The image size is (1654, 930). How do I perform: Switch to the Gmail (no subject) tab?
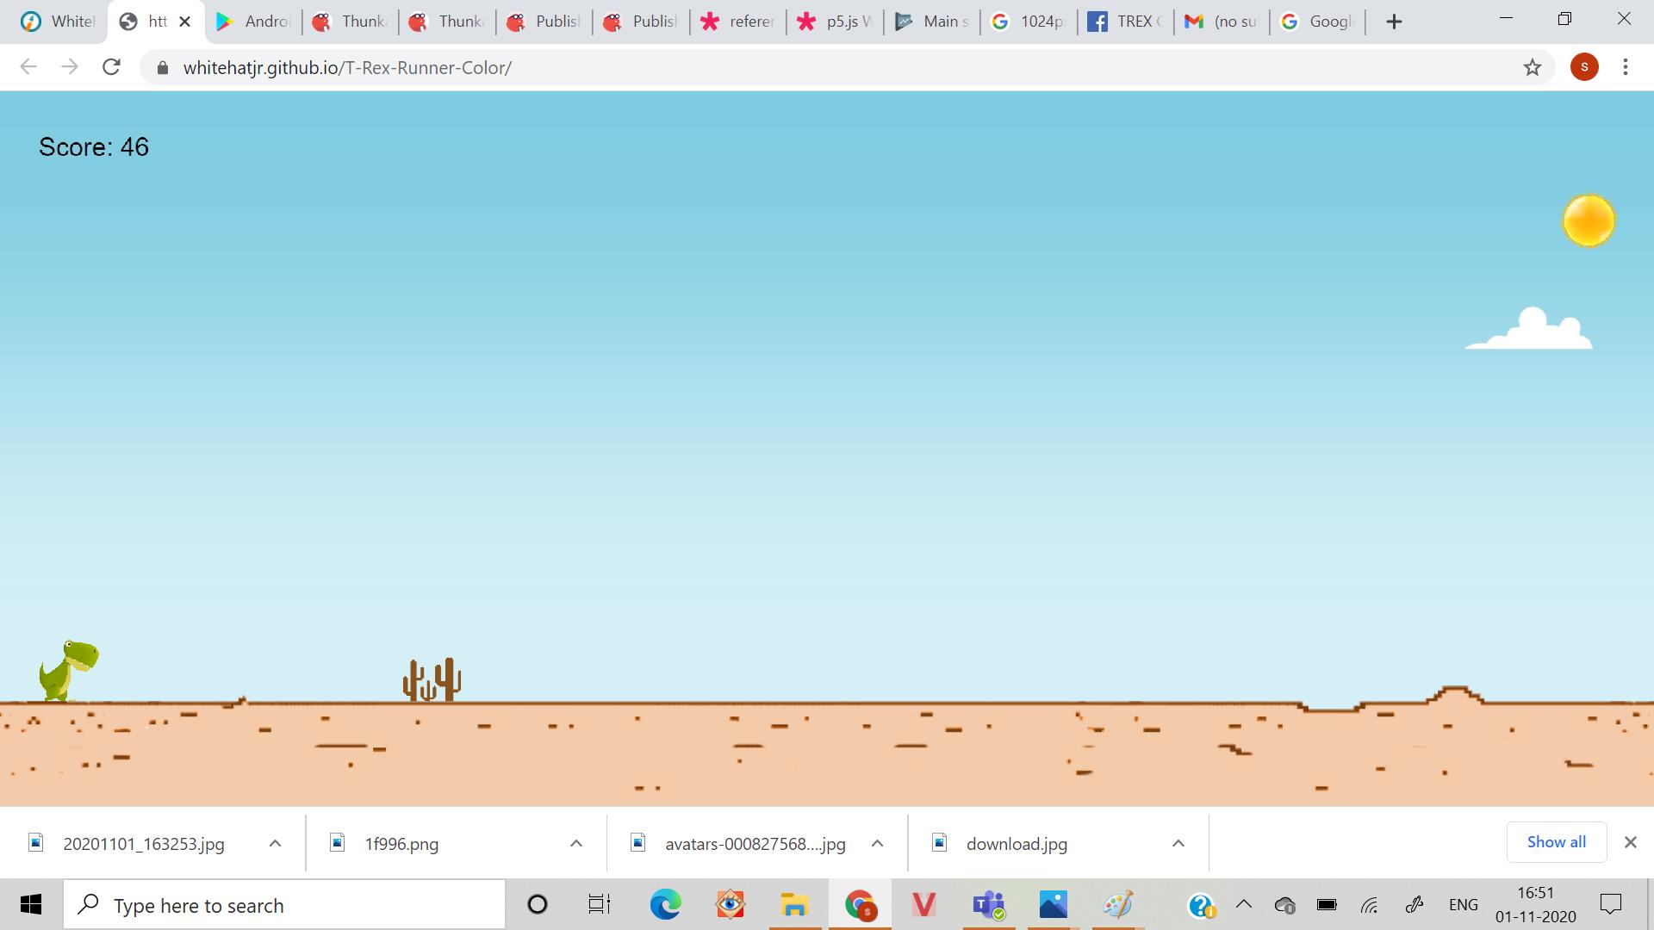point(1222,22)
